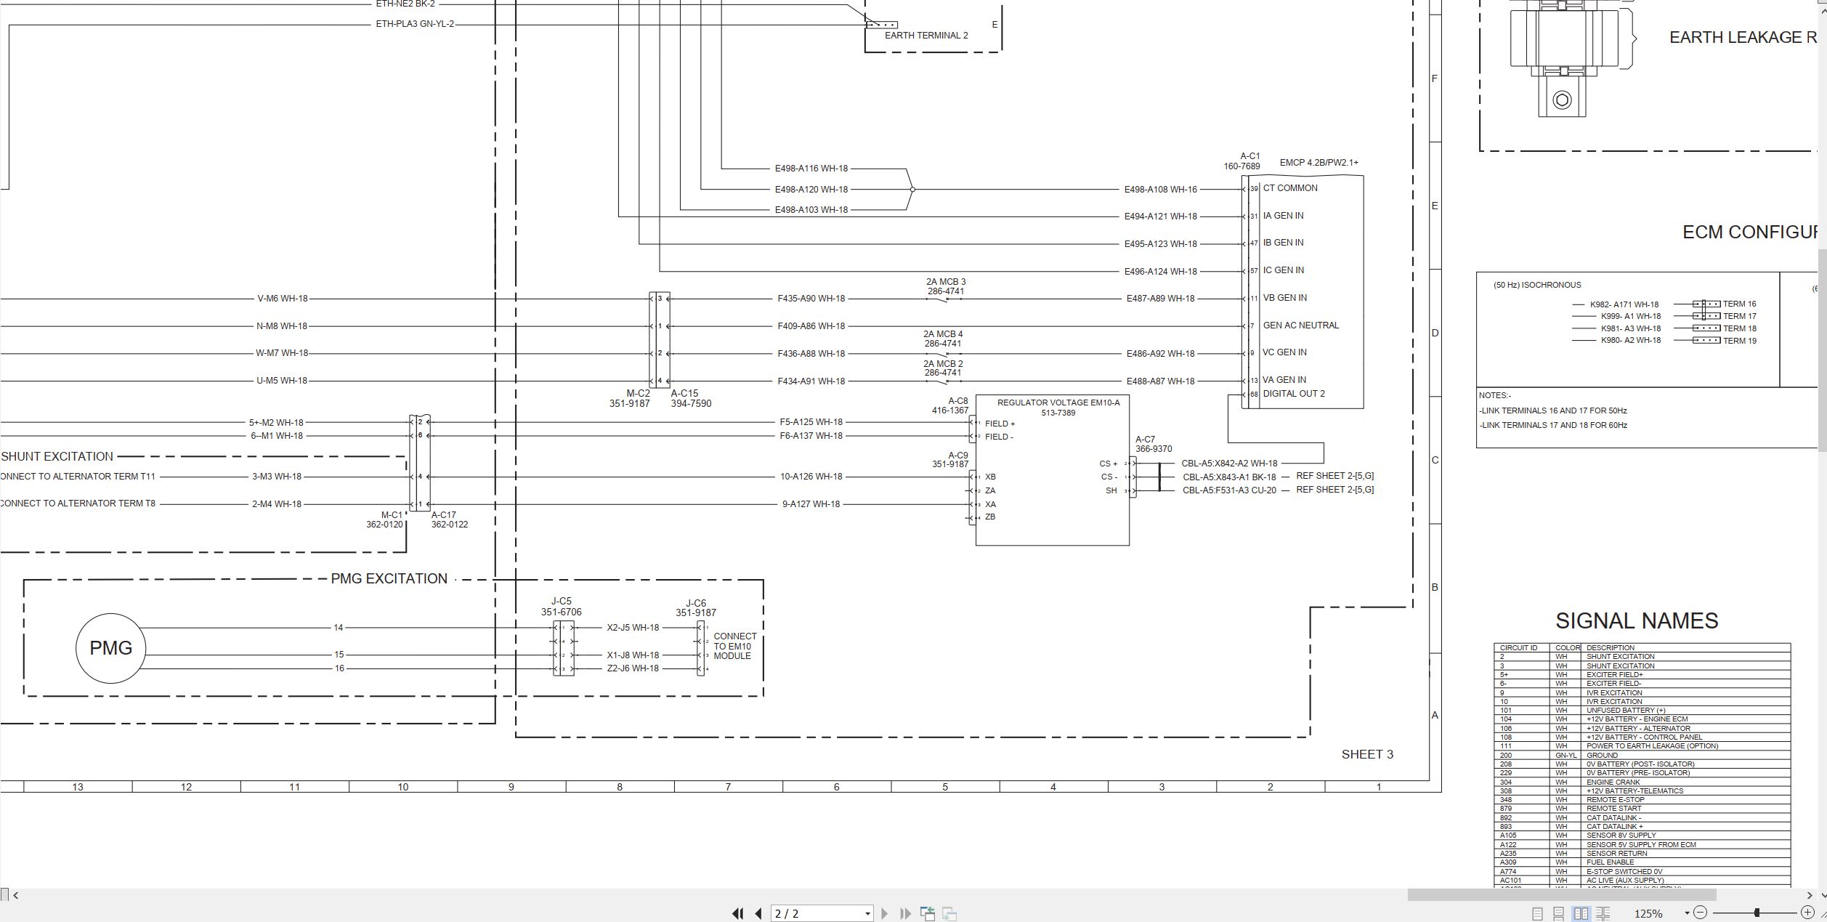1827x922 pixels.
Task: Click the REGULATOR VOLTAGE EM10-A title
Action: 1058,403
